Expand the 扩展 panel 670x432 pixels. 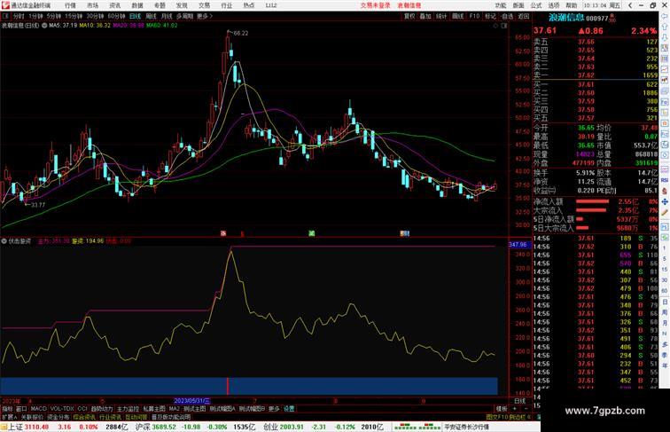coord(9,417)
